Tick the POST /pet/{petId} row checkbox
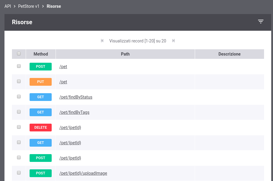The width and height of the screenshot is (273, 181). click(19, 157)
